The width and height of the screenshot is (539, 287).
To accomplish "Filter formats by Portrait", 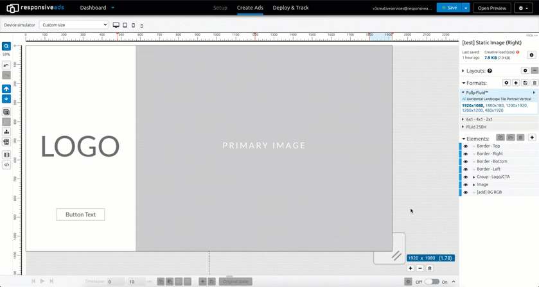I will (516, 99).
